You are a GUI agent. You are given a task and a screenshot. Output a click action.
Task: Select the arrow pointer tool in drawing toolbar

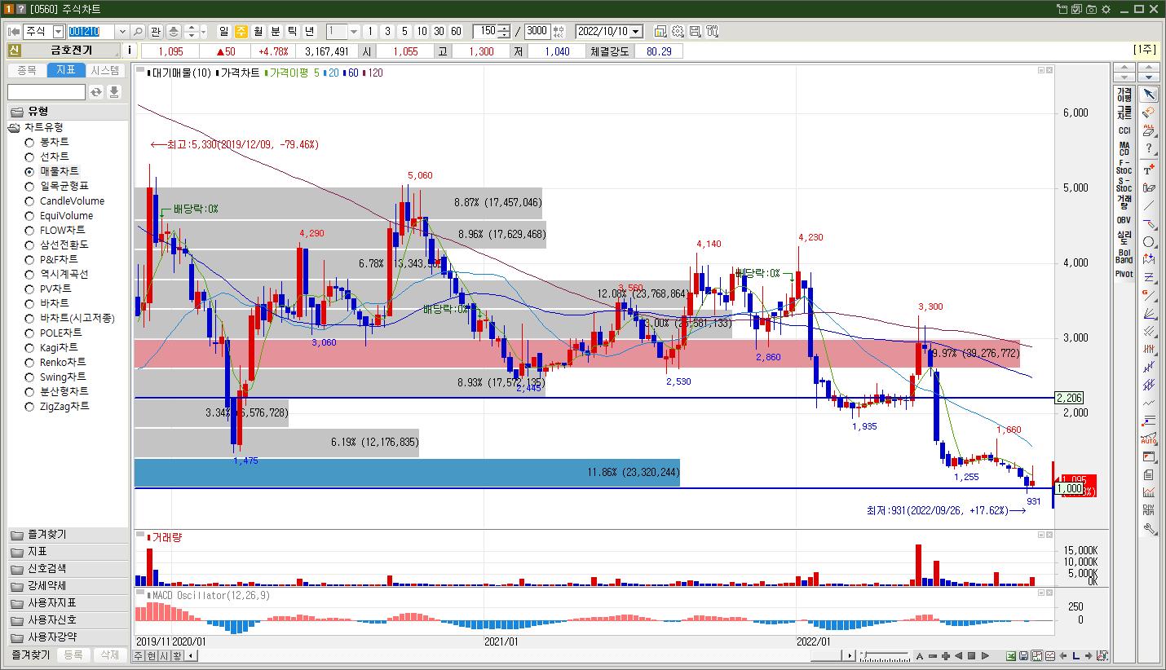[1149, 95]
